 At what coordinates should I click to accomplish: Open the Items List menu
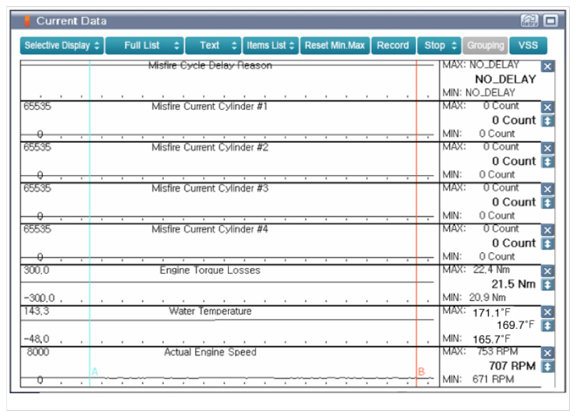pos(271,45)
